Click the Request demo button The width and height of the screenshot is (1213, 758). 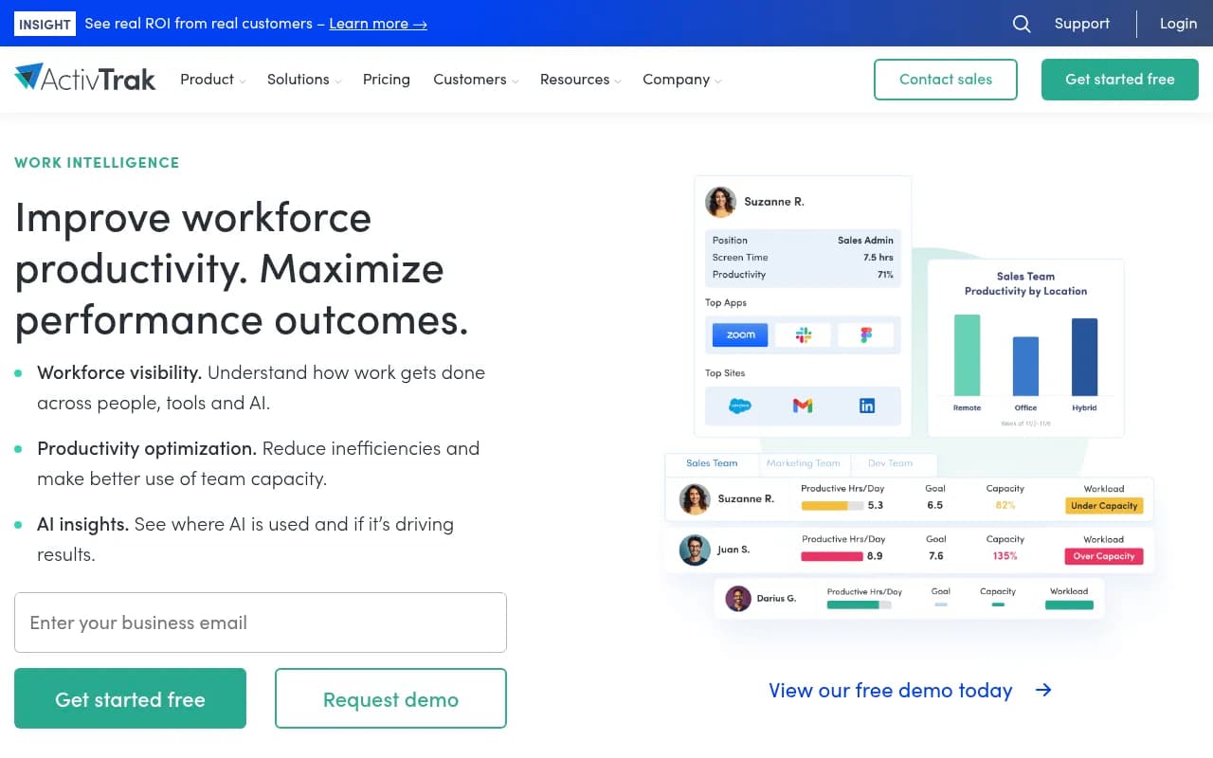pyautogui.click(x=390, y=699)
